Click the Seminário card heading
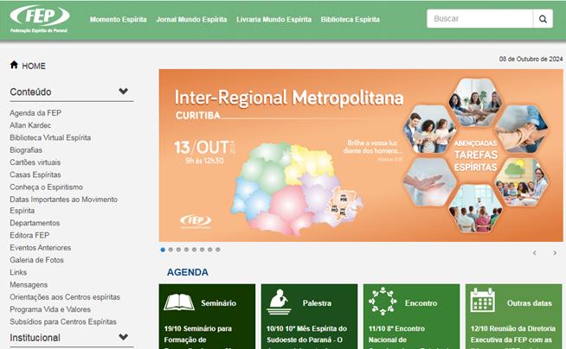The width and height of the screenshot is (566, 349). click(218, 303)
